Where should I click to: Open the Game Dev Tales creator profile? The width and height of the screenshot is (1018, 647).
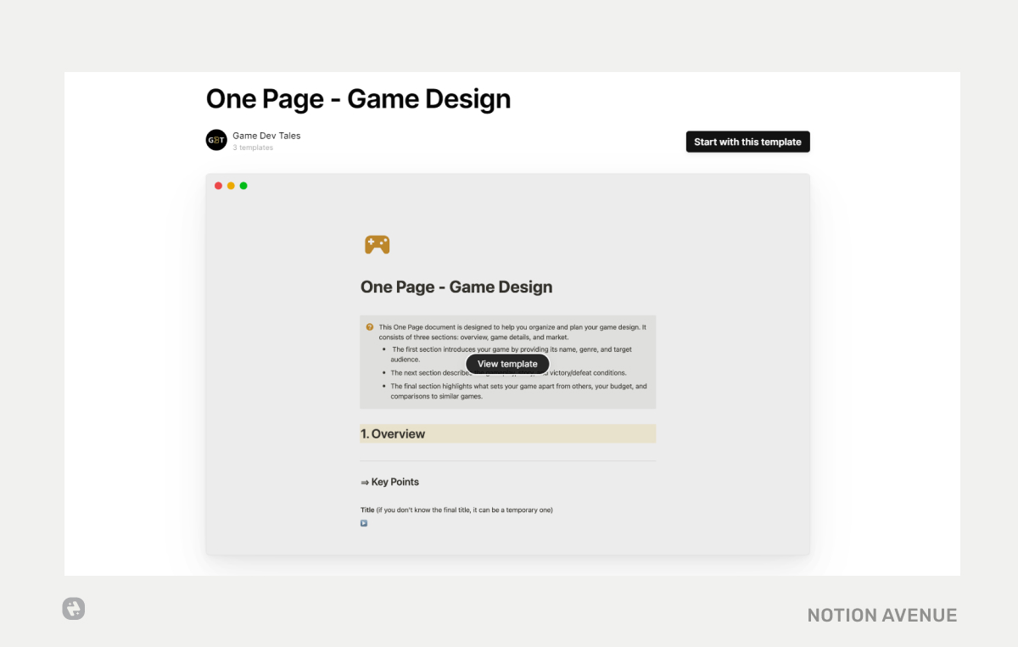point(266,135)
